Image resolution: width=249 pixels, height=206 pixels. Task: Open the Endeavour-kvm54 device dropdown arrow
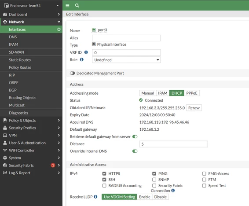click(58, 6)
